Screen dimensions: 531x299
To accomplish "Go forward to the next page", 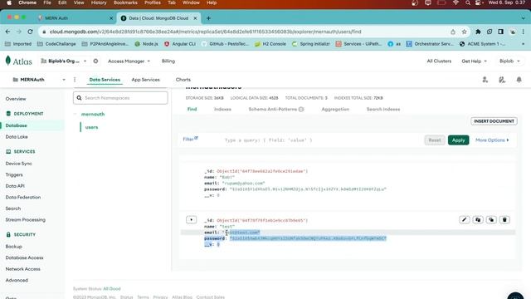I will coord(19,32).
